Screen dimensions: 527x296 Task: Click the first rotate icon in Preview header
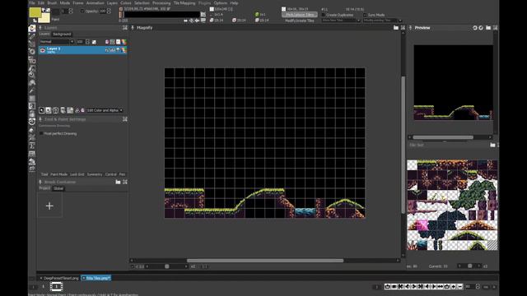pos(475,28)
